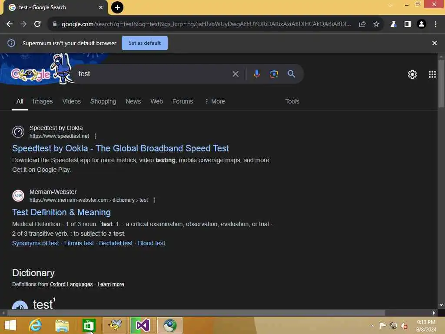This screenshot has height=334, width=445.
Task: Open the clock showing 9:13 PM
Action: click(426, 326)
